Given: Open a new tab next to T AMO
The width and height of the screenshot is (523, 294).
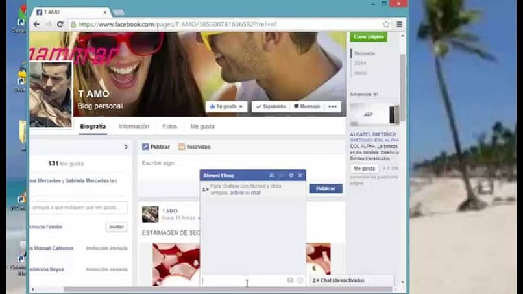Looking at the screenshot, I should 118,12.
